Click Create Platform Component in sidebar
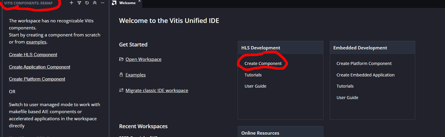Screen dimensions: 445x137 click(37, 79)
